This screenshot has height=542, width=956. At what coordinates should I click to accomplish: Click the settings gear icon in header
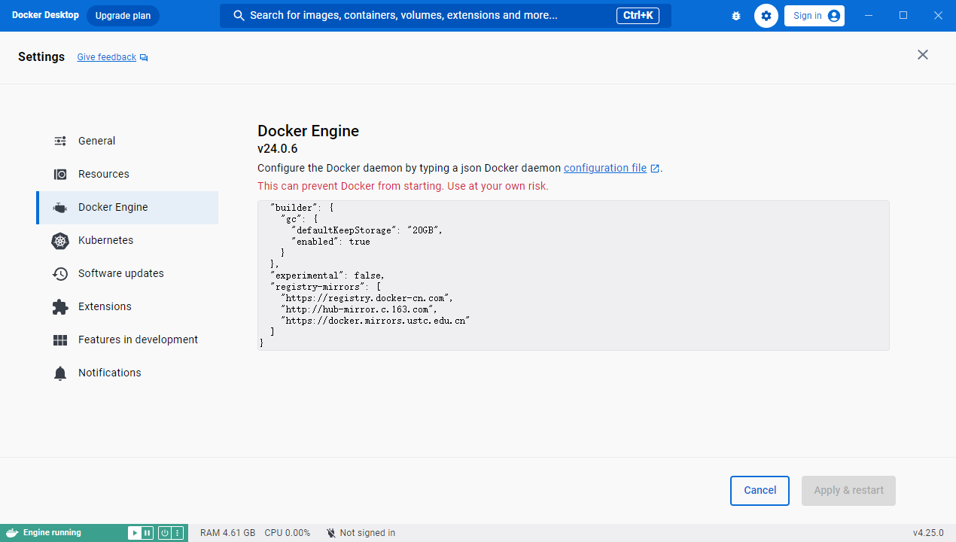tap(766, 16)
